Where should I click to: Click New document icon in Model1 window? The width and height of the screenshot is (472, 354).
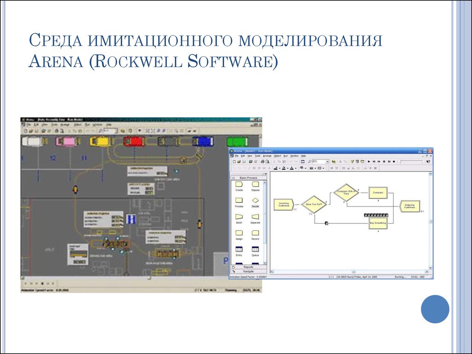[234, 162]
